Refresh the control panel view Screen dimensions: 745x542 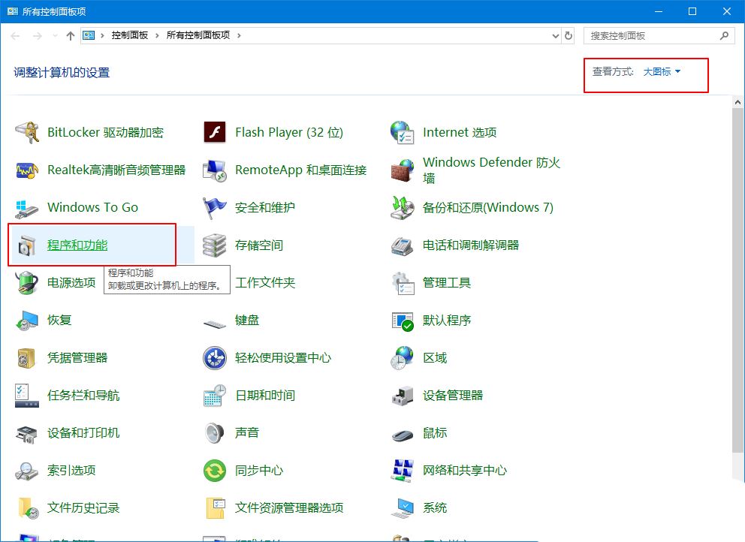coord(569,35)
